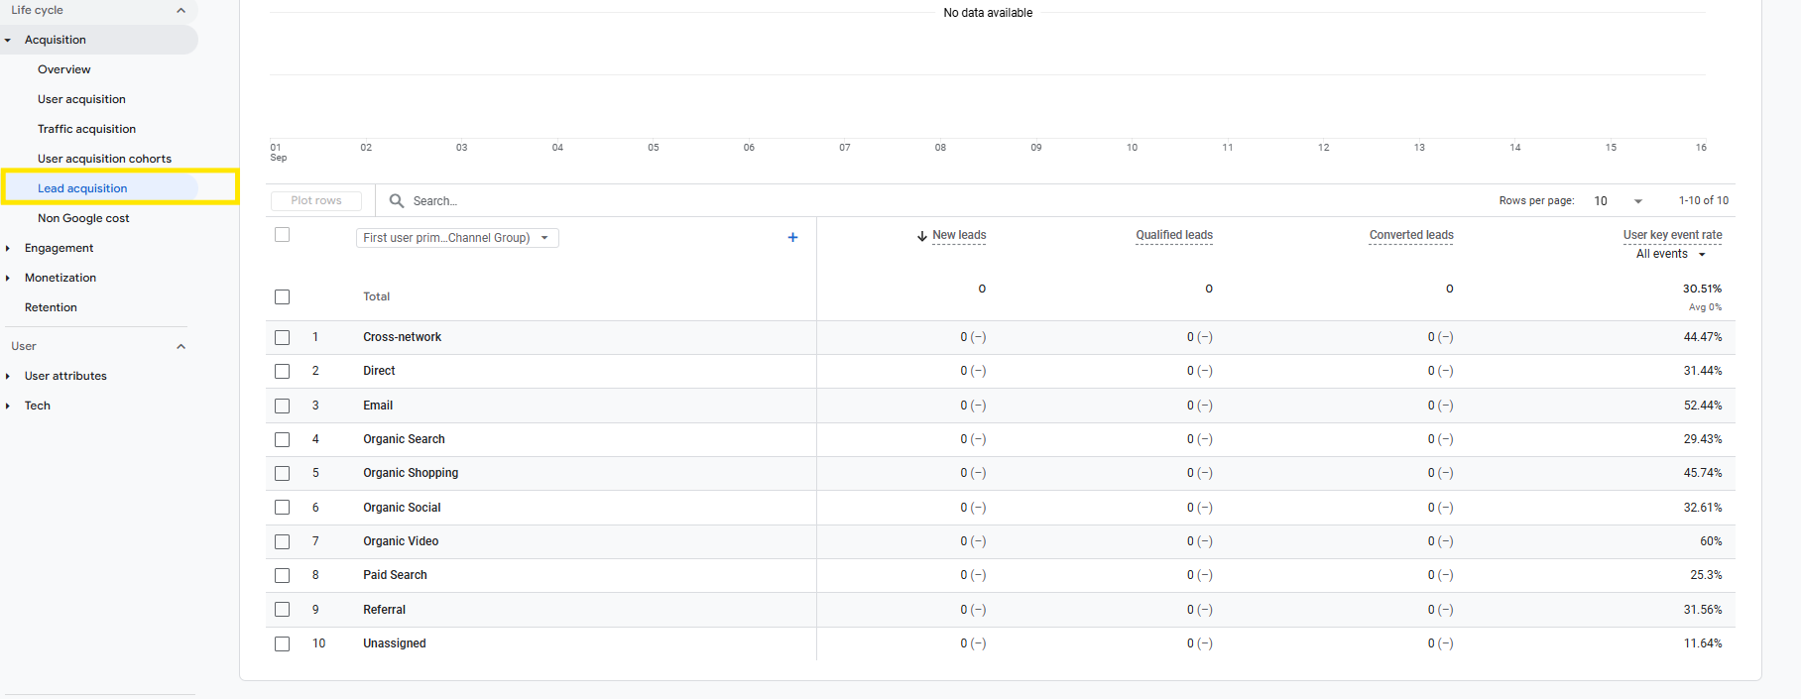Click the Paid Search channel name
This screenshot has width=1801, height=699.
tap(395, 575)
